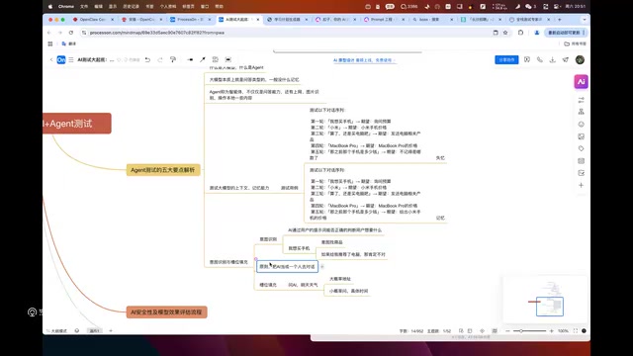Open the task checklist icon in sidebar
This screenshot has height=356, width=633.
581,173
